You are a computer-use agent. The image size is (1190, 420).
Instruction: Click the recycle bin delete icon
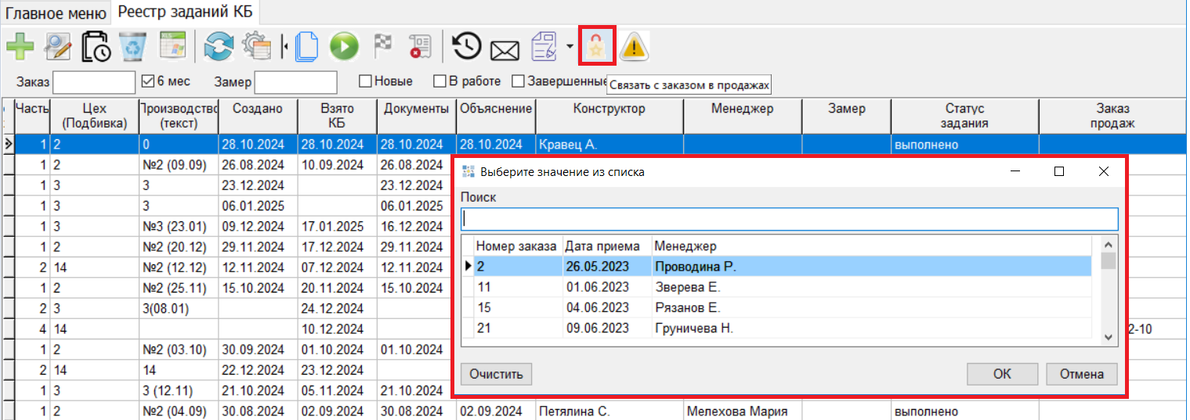[132, 47]
